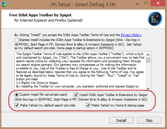Uncheck Make Yahoo! my default search provider
Viewport: 167px width, 129px height.
[16, 105]
